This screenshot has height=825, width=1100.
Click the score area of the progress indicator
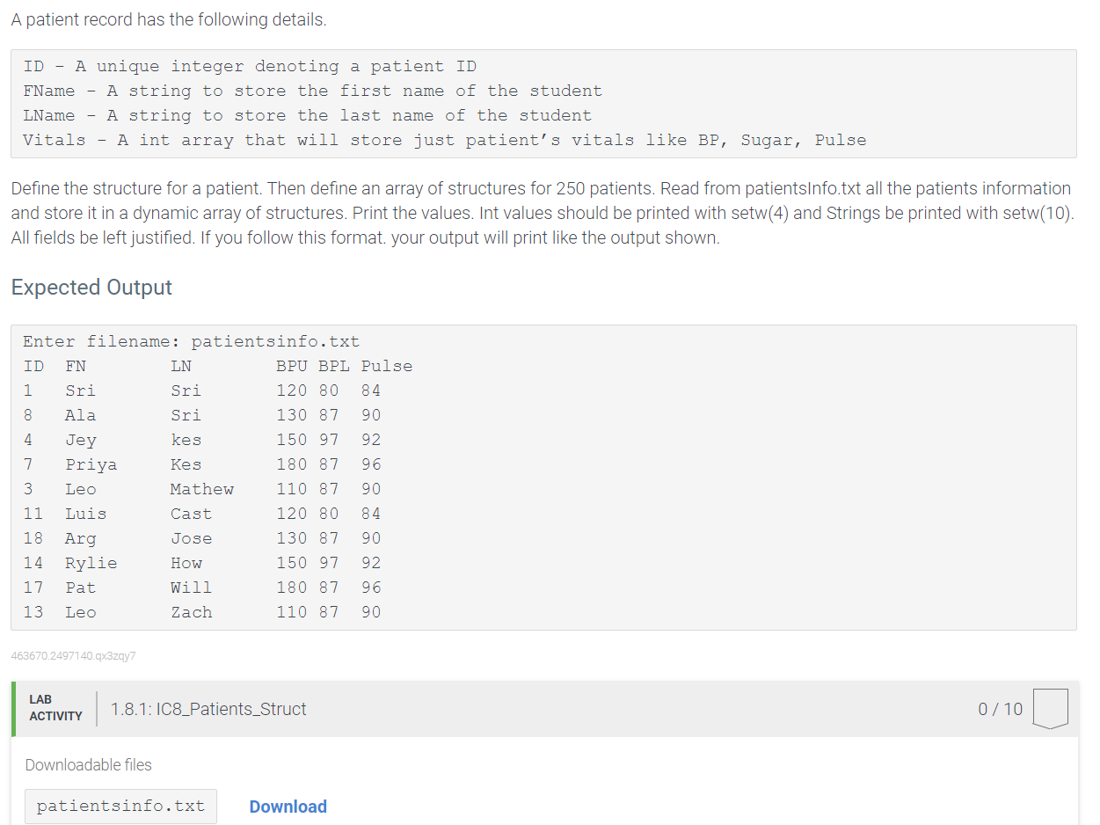click(x=1000, y=709)
